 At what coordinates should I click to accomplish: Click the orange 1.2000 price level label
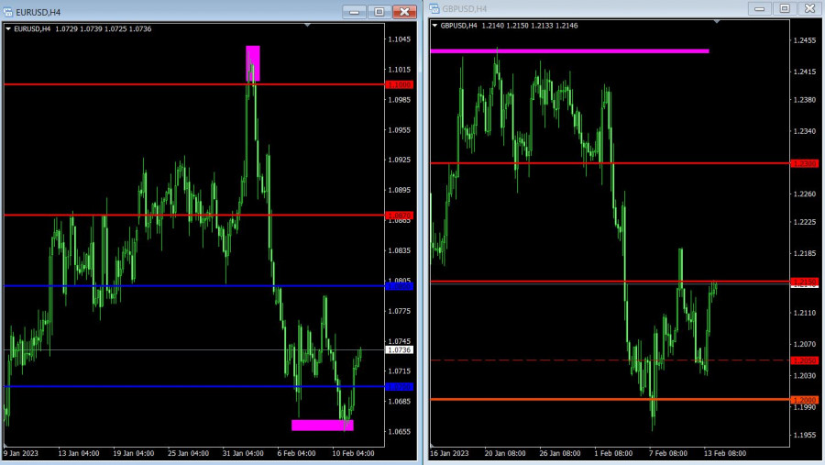[x=805, y=400]
